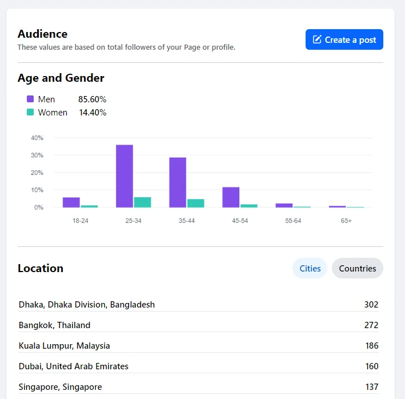Click the 272 follower count for Bangkok
The width and height of the screenshot is (405, 399).
pos(371,325)
